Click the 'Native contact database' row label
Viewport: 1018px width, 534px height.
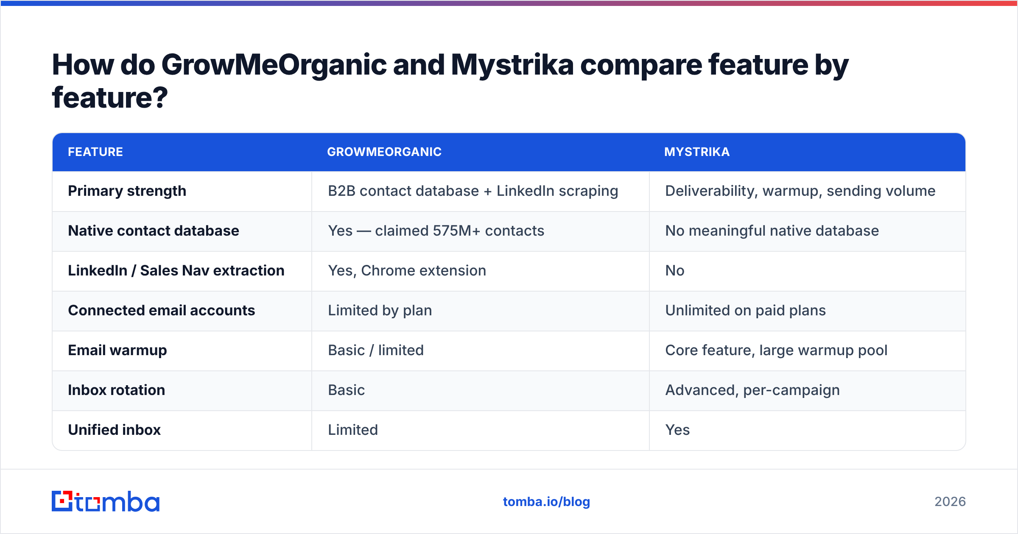click(x=154, y=231)
